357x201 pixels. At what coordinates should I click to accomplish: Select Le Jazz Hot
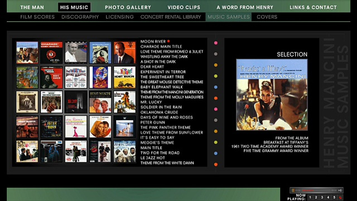pyautogui.click(x=153, y=158)
